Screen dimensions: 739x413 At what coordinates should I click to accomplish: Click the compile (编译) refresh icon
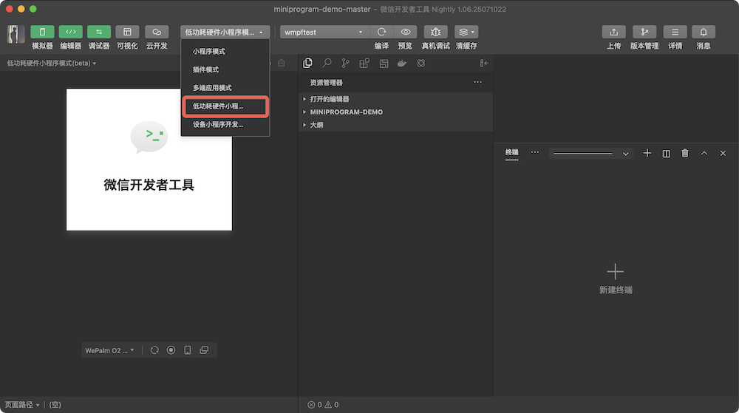381,33
